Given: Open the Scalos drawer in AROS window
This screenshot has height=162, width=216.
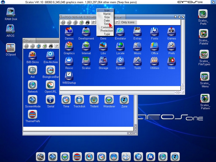Looking at the screenshot, I should point(86,62).
